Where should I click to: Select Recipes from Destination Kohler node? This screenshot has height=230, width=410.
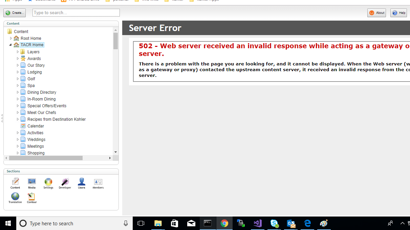[57, 119]
